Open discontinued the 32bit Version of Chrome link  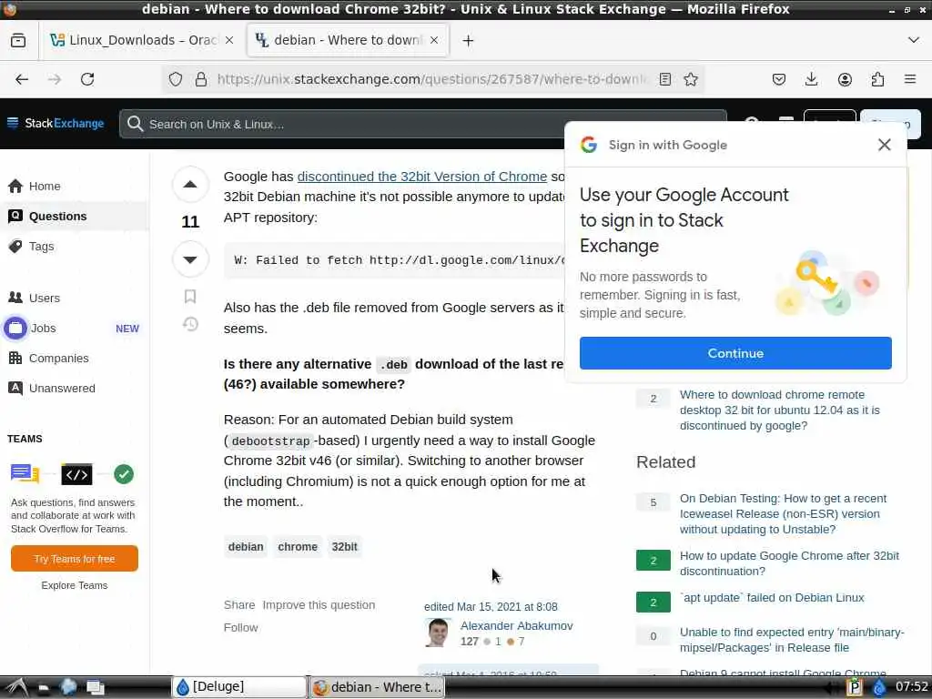422,177
